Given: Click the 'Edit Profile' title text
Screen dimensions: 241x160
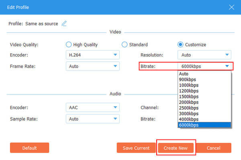Looking at the screenshot, I should pyautogui.click(x=18, y=7).
